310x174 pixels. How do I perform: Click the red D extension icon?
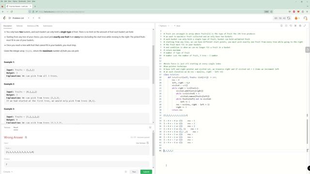point(294,12)
